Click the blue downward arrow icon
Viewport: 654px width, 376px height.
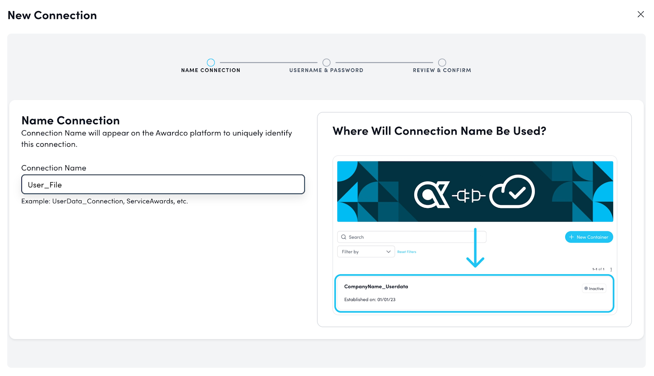point(475,249)
